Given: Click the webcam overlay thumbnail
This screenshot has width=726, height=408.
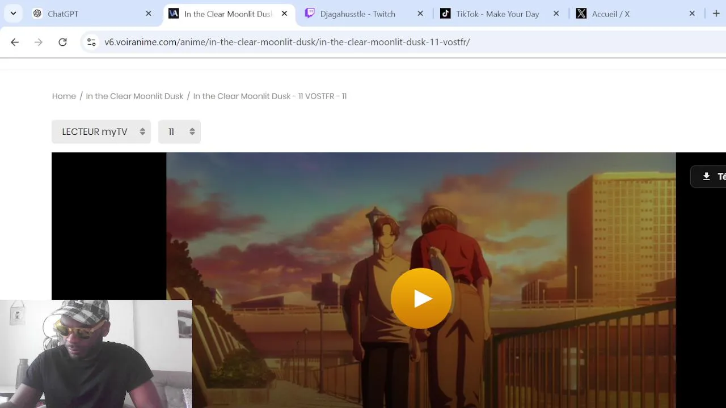Looking at the screenshot, I should click(x=96, y=354).
